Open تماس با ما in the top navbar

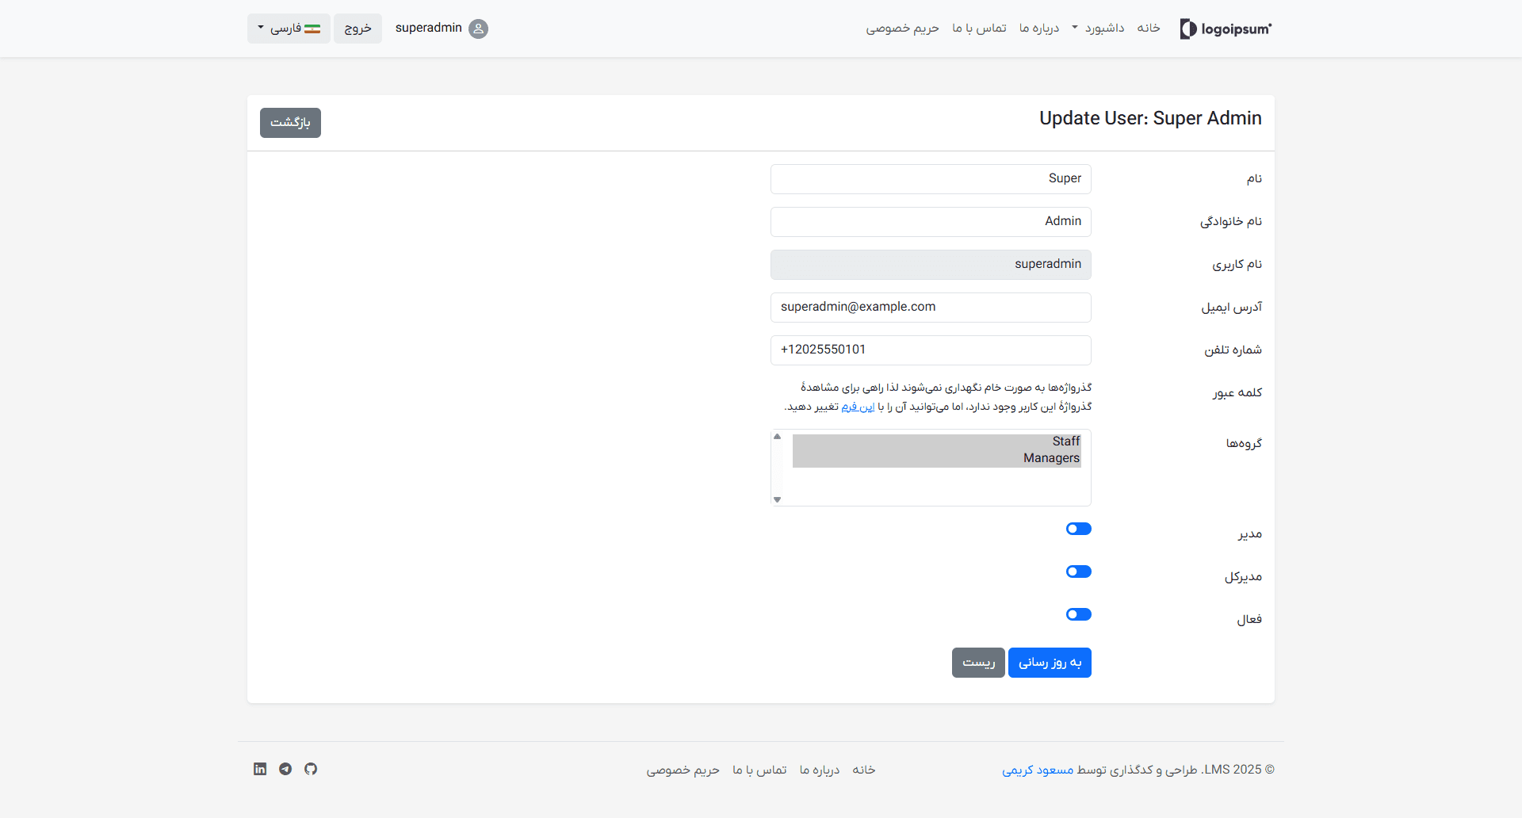(979, 28)
